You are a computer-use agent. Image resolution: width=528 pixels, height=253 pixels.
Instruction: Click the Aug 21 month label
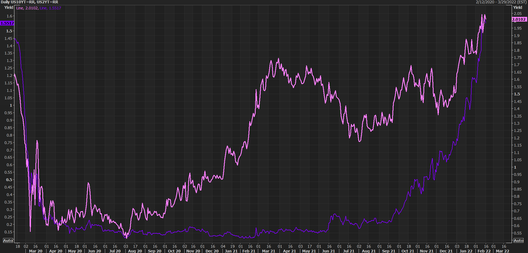point(369,251)
